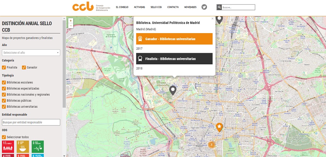This screenshot has height=157, width=326.
Task: Open CONTACTA menu
Action: pos(173,7)
